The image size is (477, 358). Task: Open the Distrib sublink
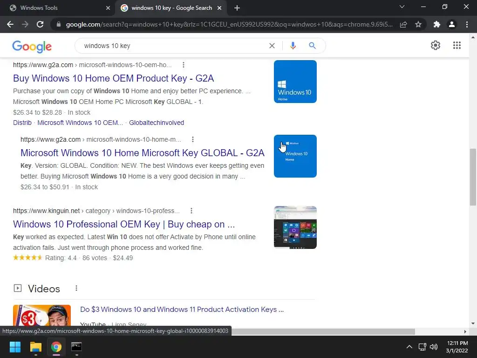coord(22,123)
